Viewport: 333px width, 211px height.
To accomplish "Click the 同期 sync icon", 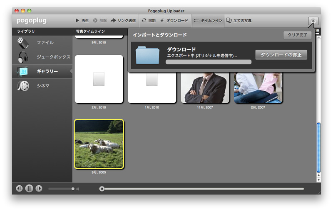I will tap(144, 20).
